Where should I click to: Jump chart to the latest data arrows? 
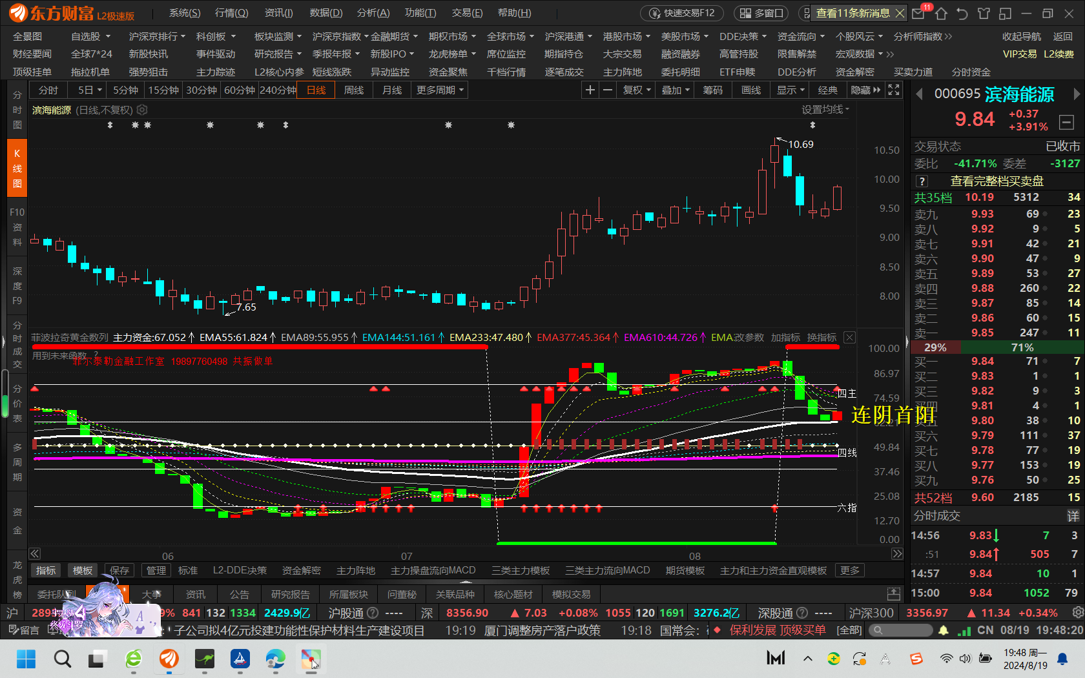(x=897, y=554)
